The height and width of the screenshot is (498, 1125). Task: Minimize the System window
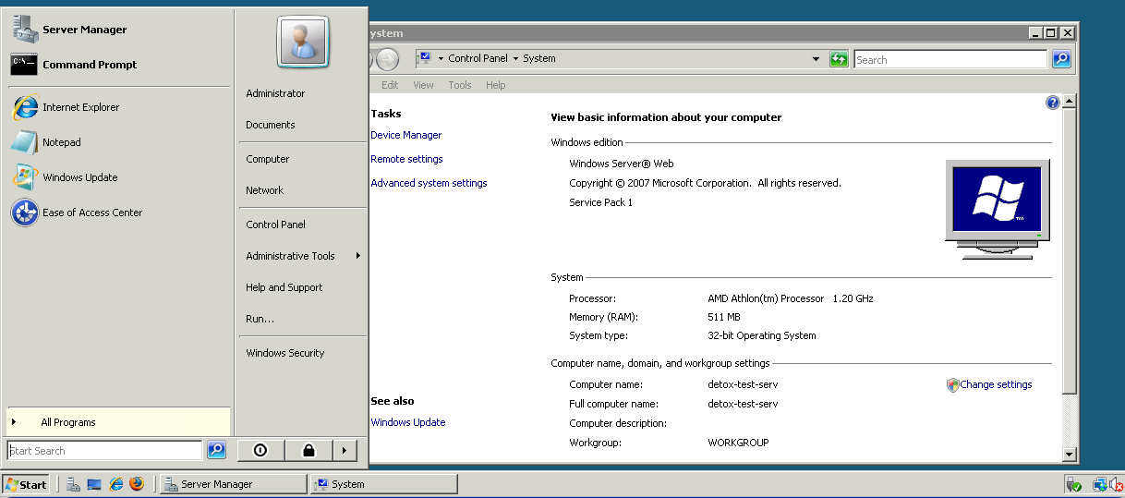[1037, 32]
